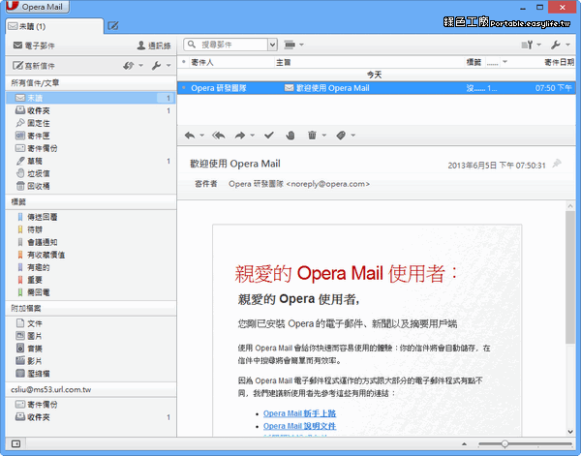This screenshot has width=581, height=456.
Task: Open the 草稿 drafts folder
Action: (90, 161)
